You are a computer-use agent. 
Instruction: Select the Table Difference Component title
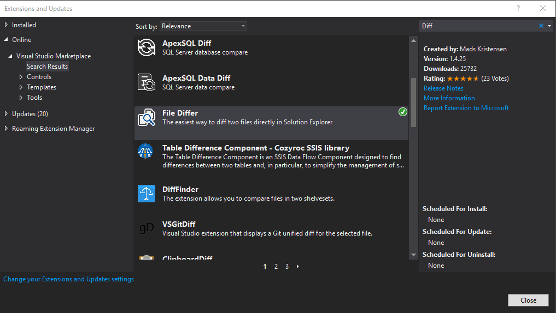(x=256, y=148)
